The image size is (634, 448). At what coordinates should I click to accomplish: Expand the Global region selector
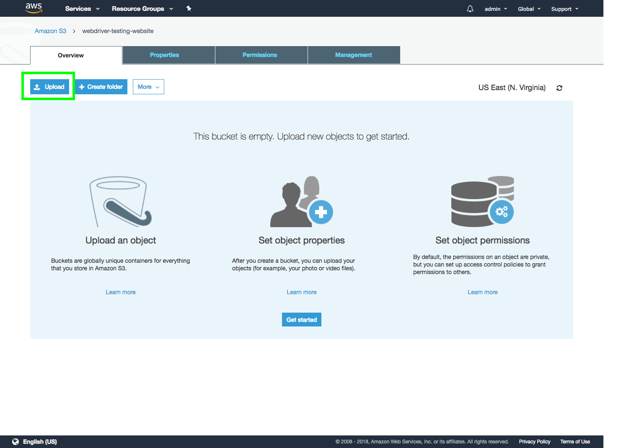529,9
